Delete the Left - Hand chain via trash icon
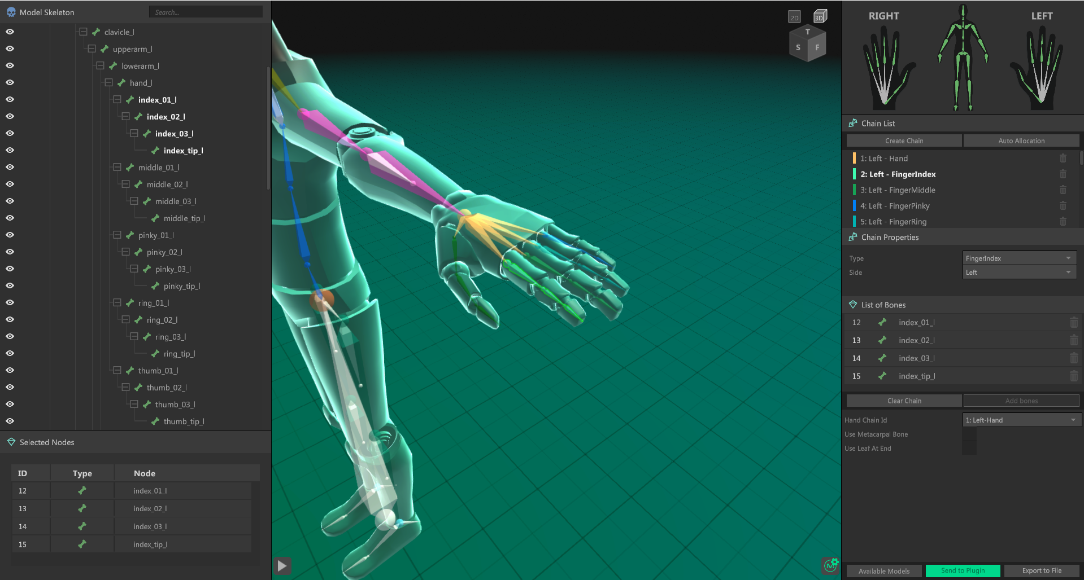 pos(1063,159)
